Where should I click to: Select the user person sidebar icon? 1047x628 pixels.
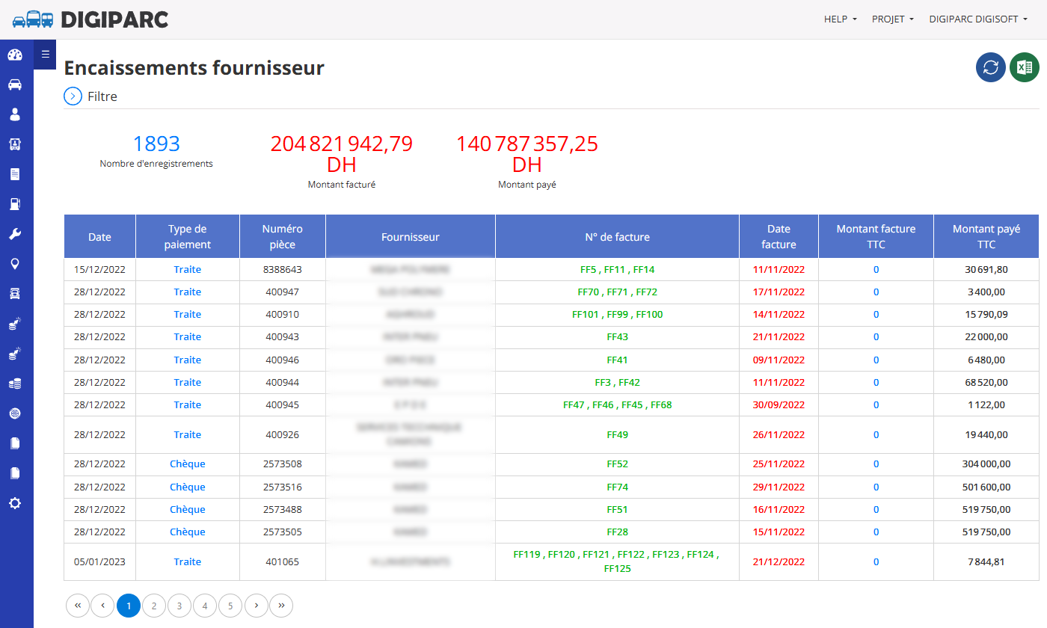click(x=15, y=114)
